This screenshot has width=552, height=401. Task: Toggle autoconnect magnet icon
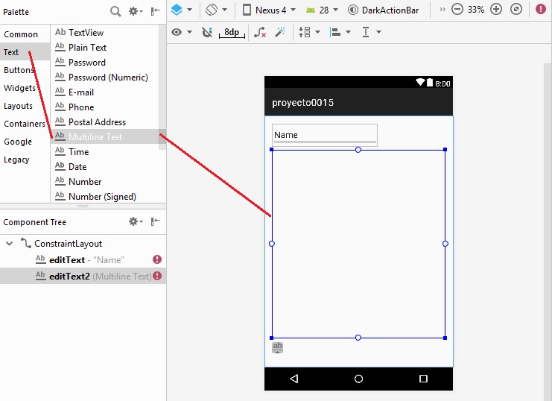coord(206,33)
